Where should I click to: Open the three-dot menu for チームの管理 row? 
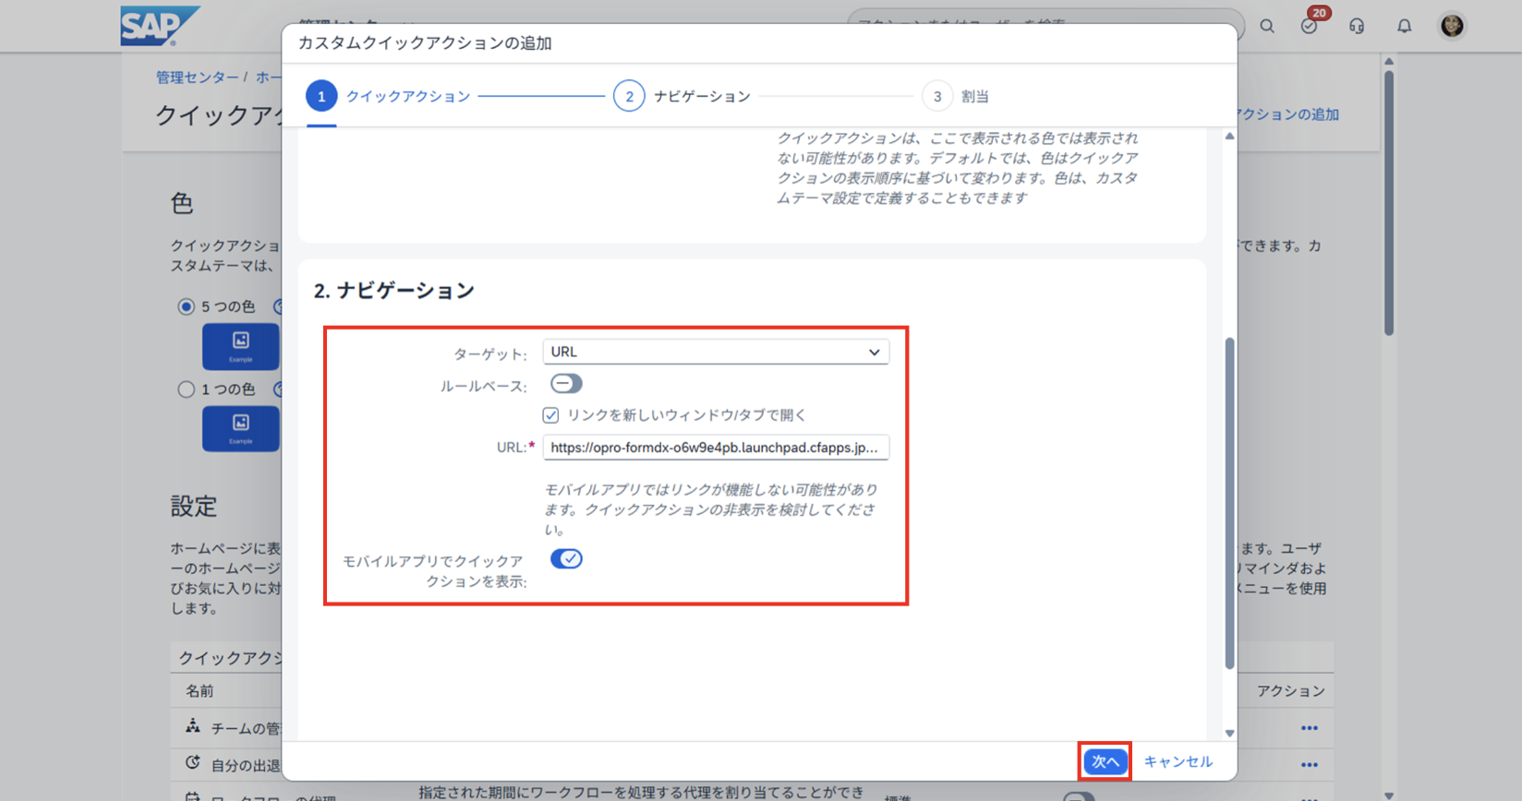click(1309, 728)
